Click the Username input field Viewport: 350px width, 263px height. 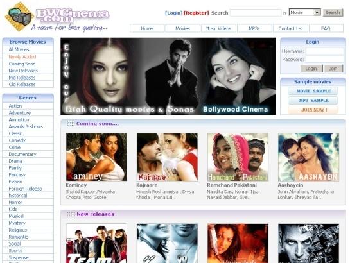click(x=325, y=51)
